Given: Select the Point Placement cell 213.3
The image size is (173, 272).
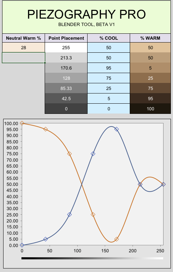Looking at the screenshot, I should pyautogui.click(x=66, y=58).
